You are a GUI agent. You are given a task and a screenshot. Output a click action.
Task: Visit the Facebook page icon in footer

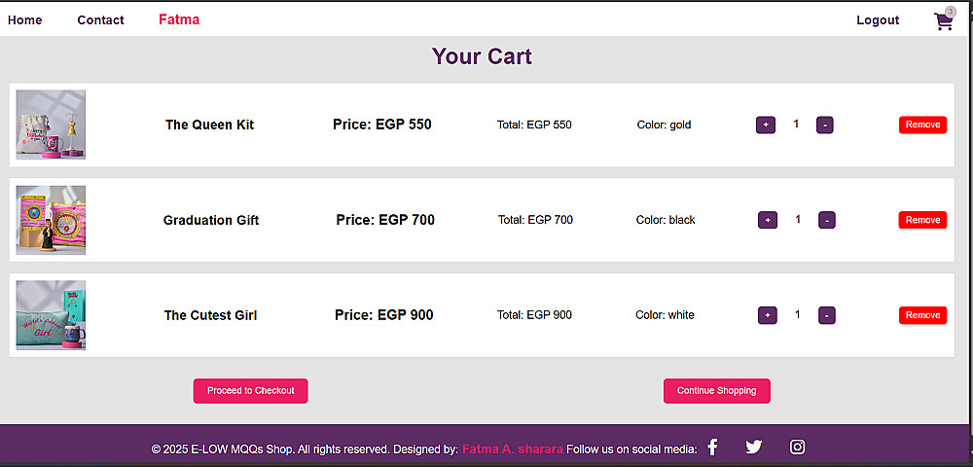tap(712, 447)
